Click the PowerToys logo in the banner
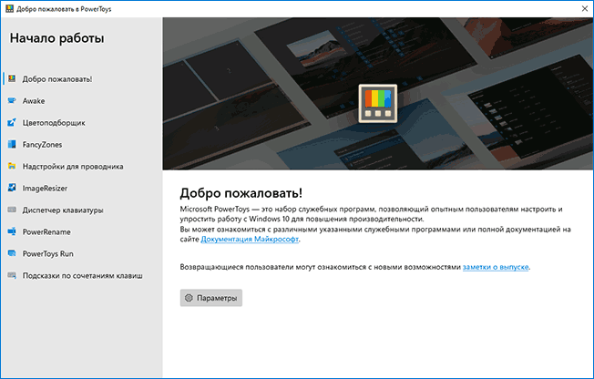The image size is (594, 379). coord(378,104)
